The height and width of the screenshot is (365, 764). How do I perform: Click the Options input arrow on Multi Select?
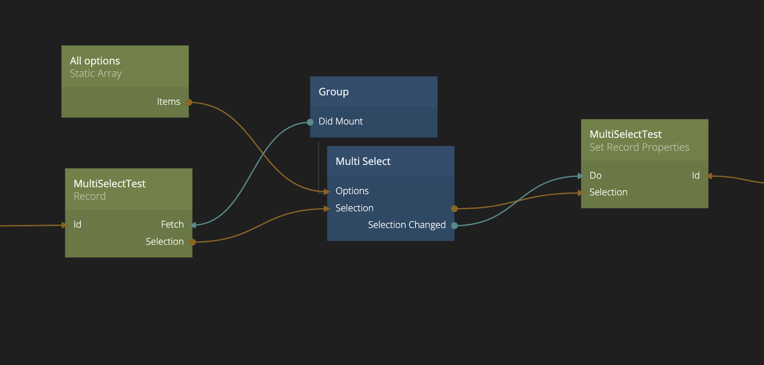click(327, 192)
